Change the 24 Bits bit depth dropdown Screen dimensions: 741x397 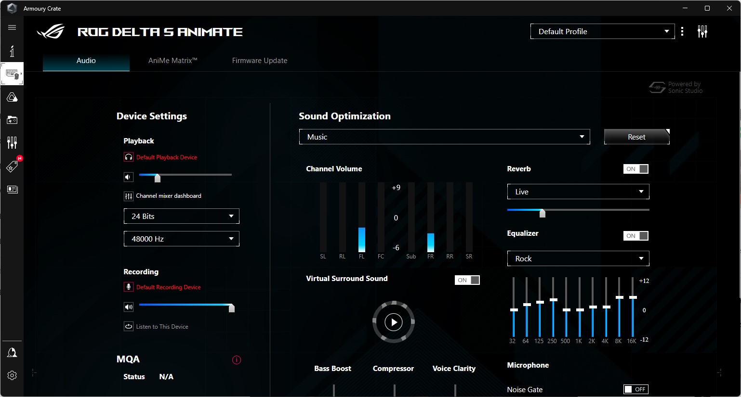tap(181, 216)
